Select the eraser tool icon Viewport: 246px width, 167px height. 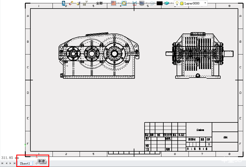(x=71, y=3)
